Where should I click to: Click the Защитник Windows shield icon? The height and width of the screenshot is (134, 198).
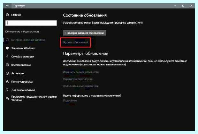[x=7, y=48]
